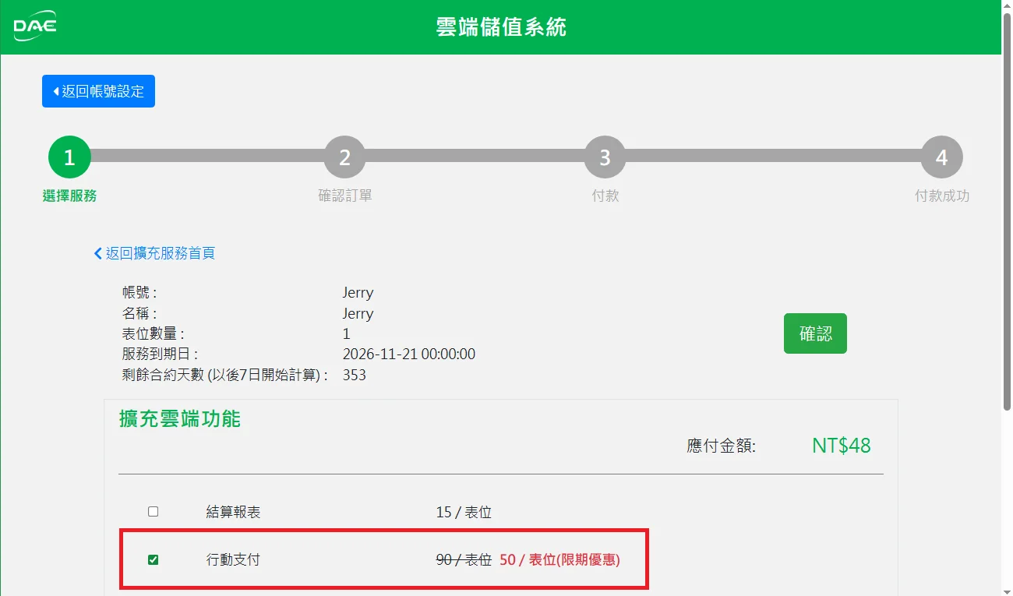
Task: Click the 雲端儲值系統 header title
Action: click(501, 27)
